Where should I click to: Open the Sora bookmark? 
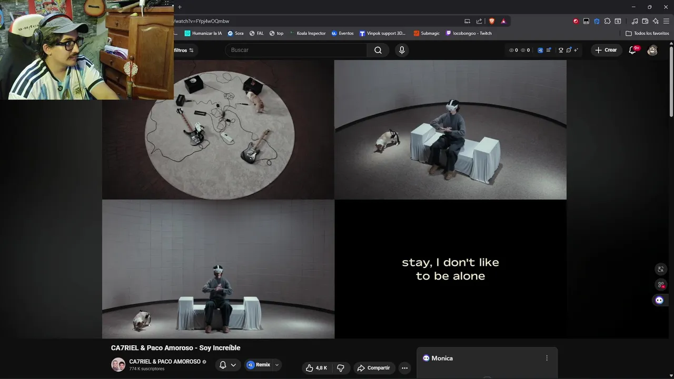235,33
